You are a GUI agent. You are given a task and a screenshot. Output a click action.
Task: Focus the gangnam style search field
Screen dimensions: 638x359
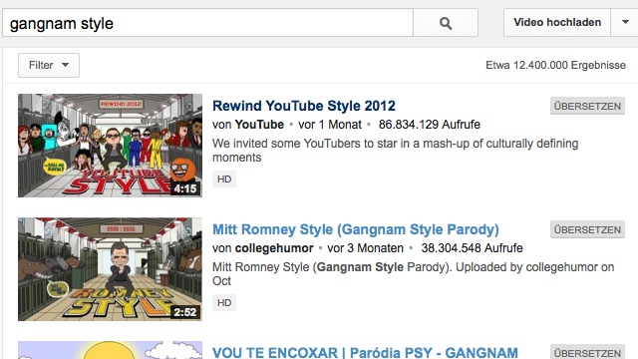click(207, 23)
